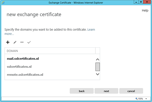Click the checkmark set-as-common-name icon

29,42
